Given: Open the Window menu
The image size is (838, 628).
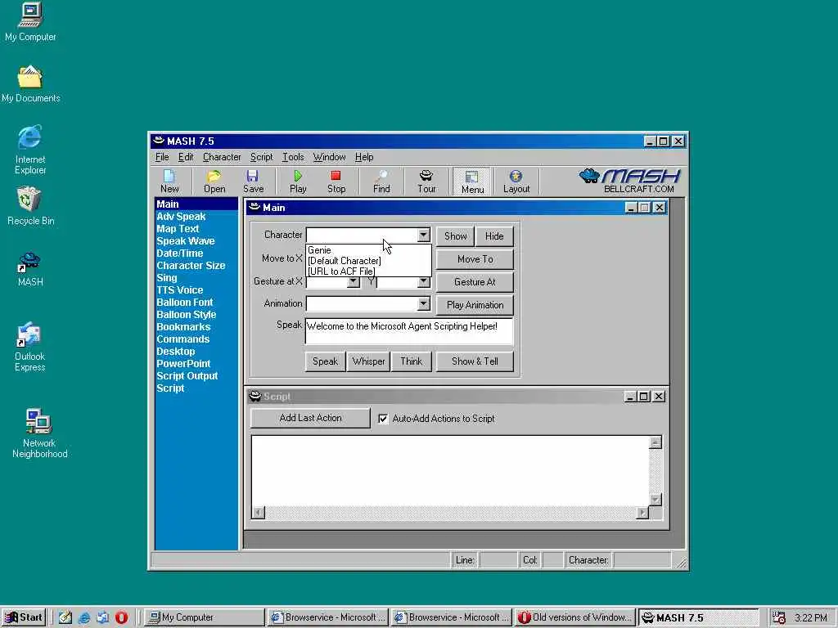Looking at the screenshot, I should (329, 157).
